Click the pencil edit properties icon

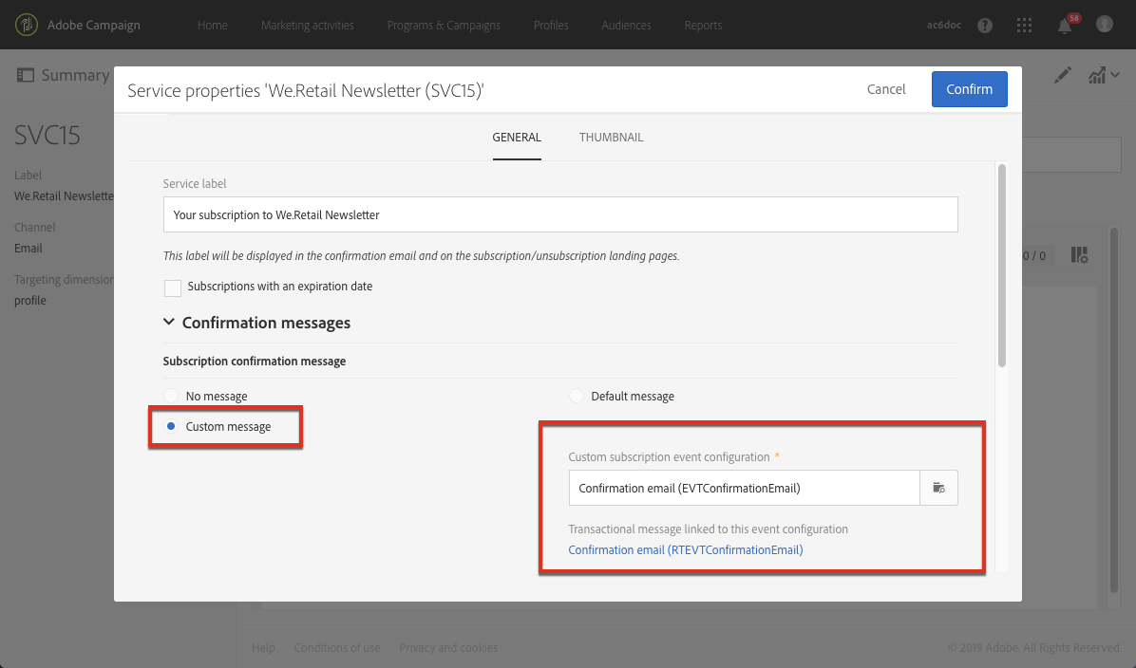point(1062,75)
